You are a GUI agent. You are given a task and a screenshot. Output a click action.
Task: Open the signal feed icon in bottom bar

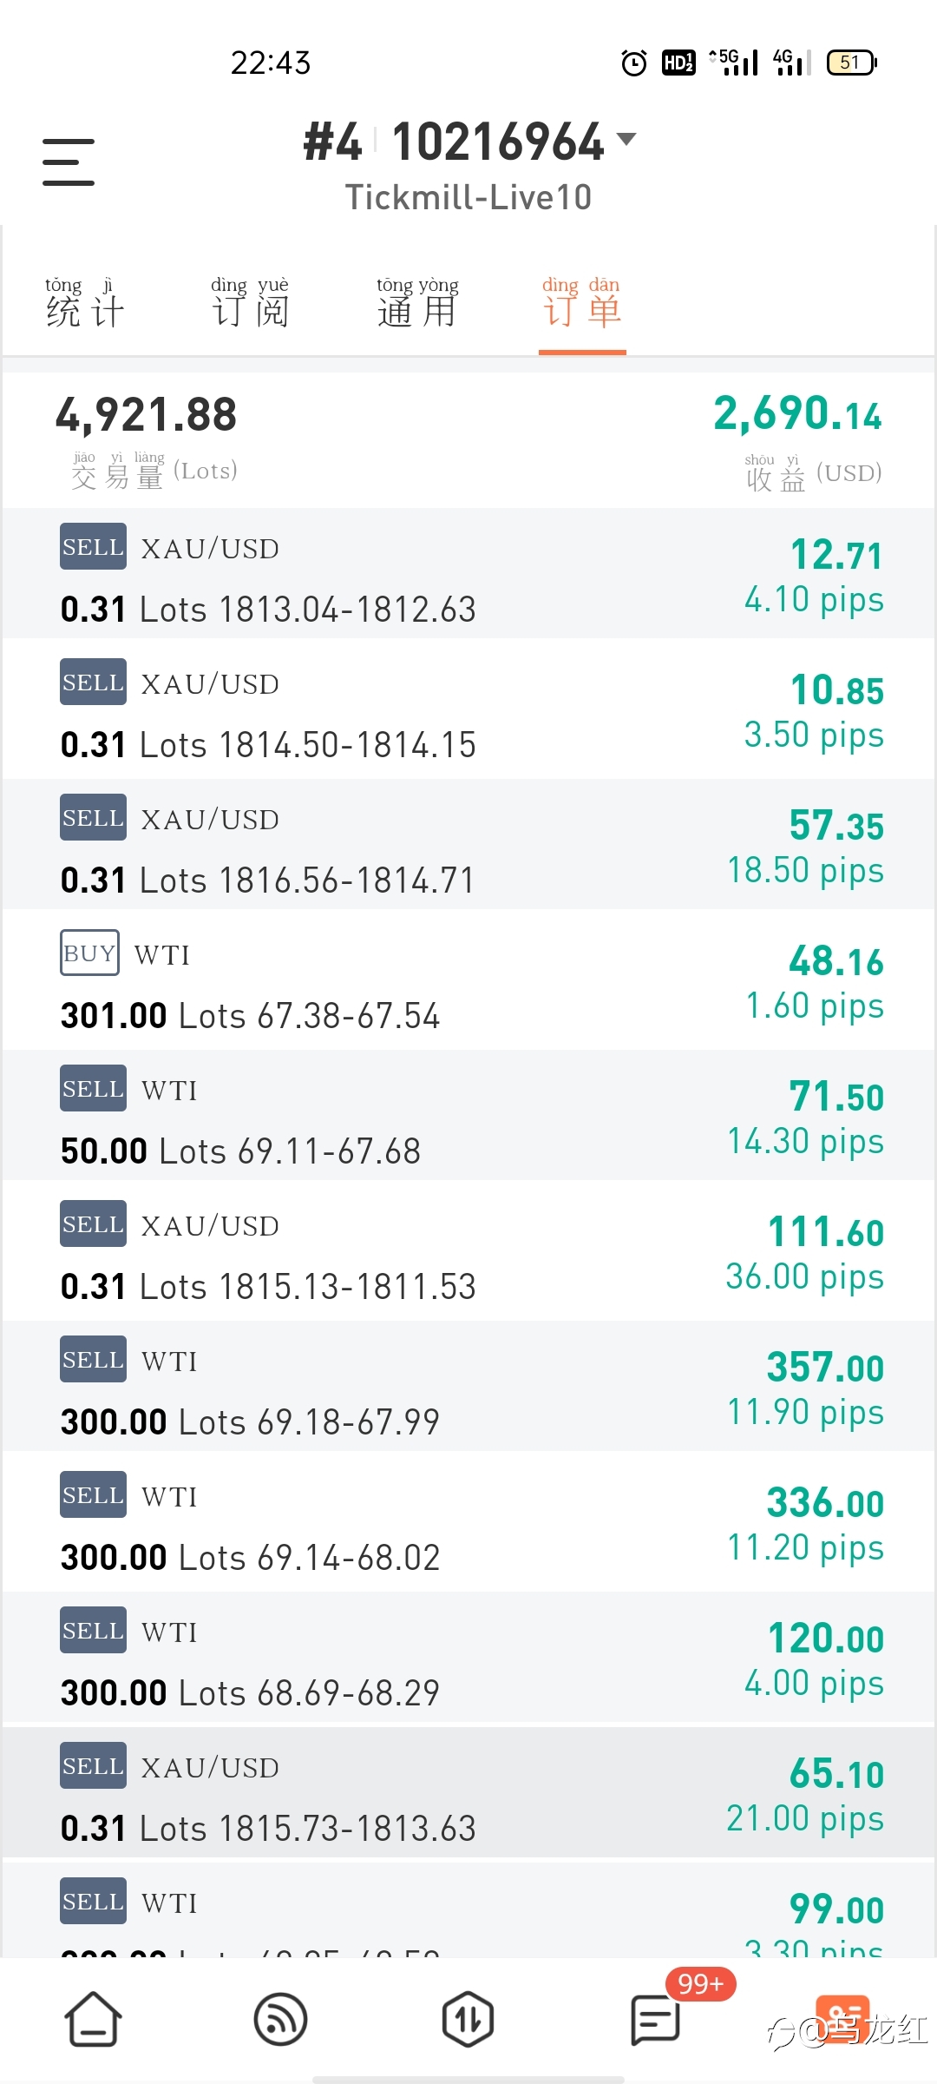coord(280,2019)
